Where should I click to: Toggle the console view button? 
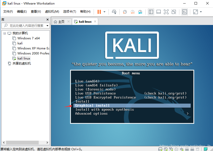185,12
